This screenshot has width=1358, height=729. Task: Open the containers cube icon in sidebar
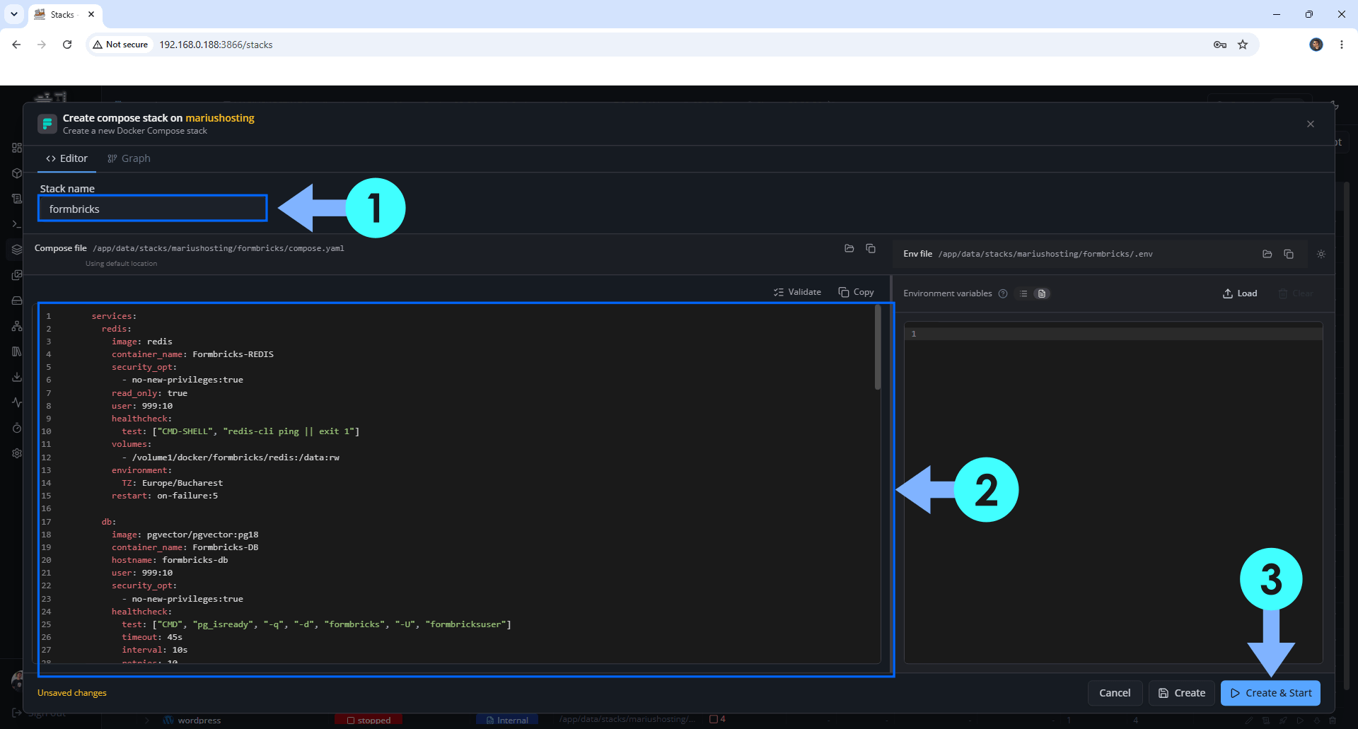point(16,173)
